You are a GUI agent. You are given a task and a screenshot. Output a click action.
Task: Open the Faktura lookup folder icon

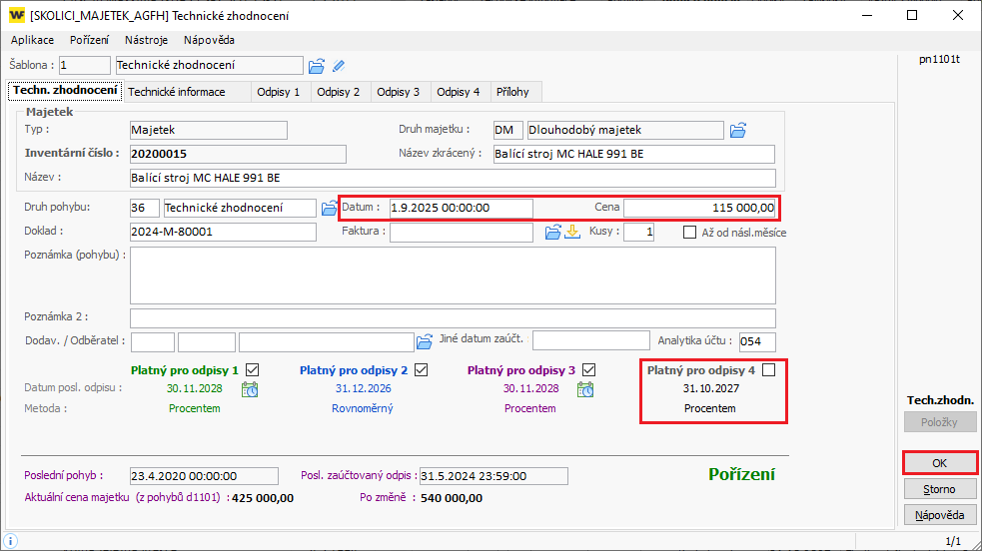(x=552, y=232)
